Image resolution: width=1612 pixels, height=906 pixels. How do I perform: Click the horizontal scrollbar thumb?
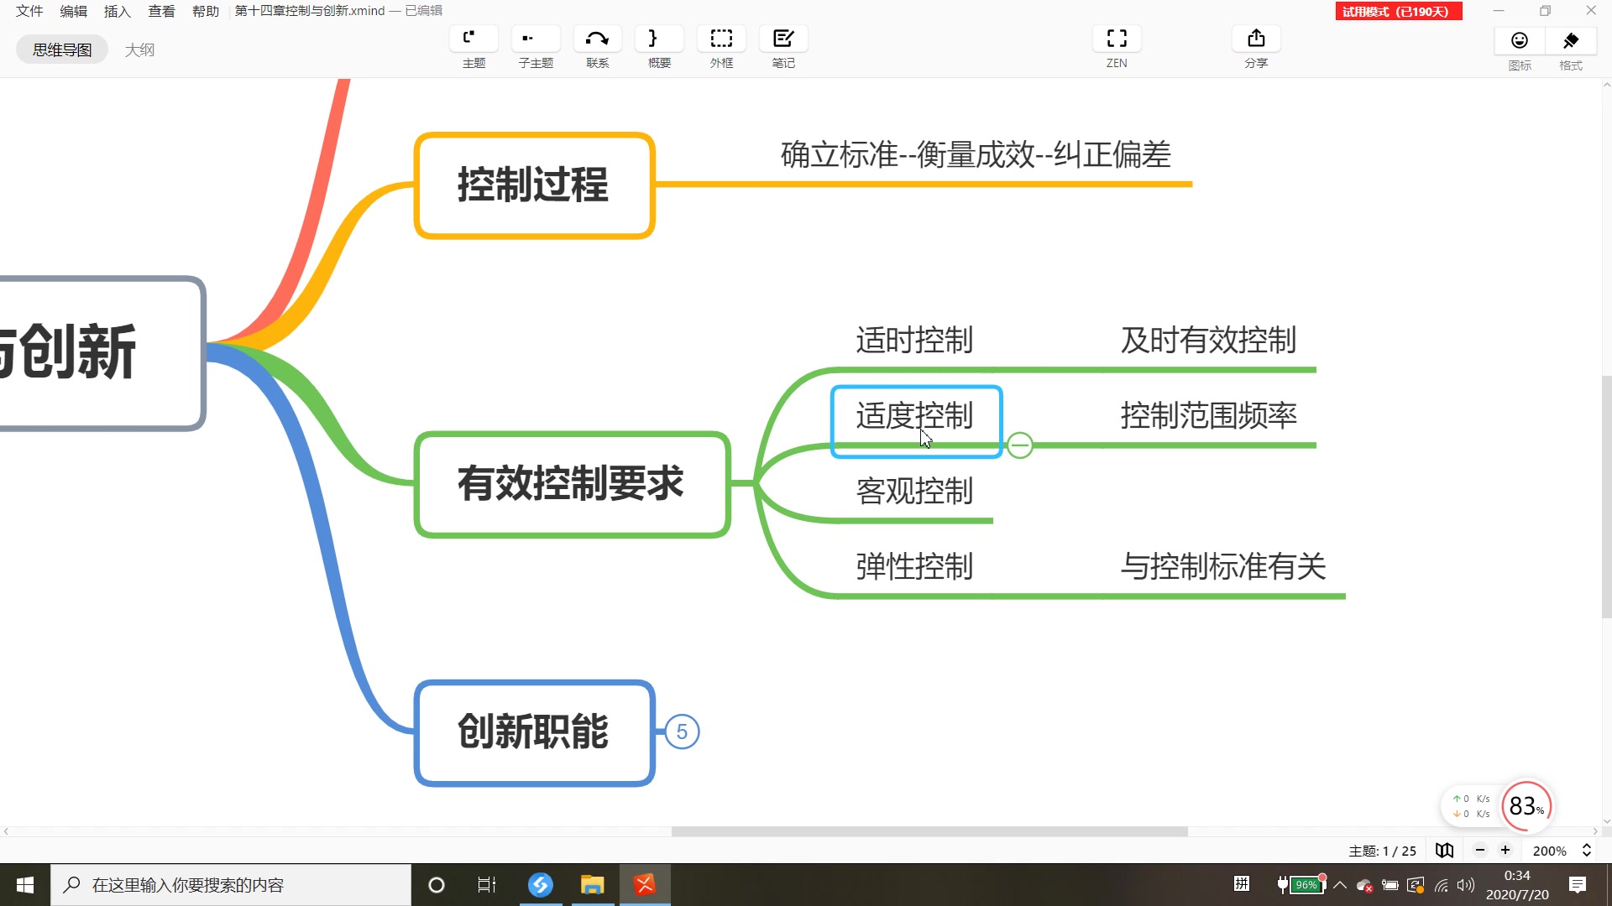pyautogui.click(x=929, y=831)
